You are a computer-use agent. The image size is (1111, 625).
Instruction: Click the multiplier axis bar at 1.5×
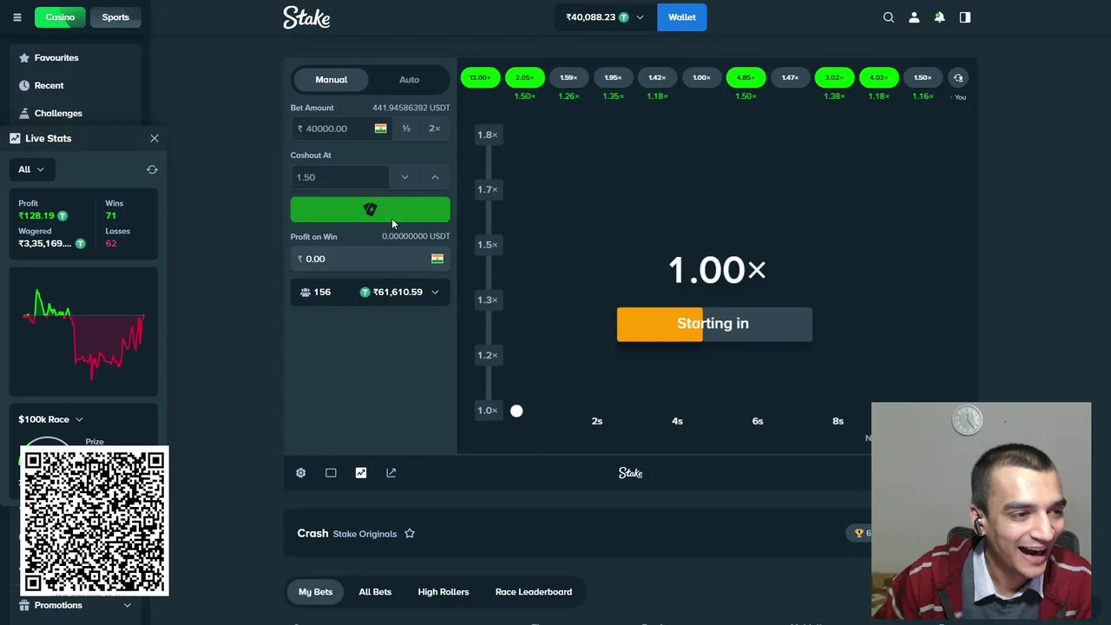(488, 245)
